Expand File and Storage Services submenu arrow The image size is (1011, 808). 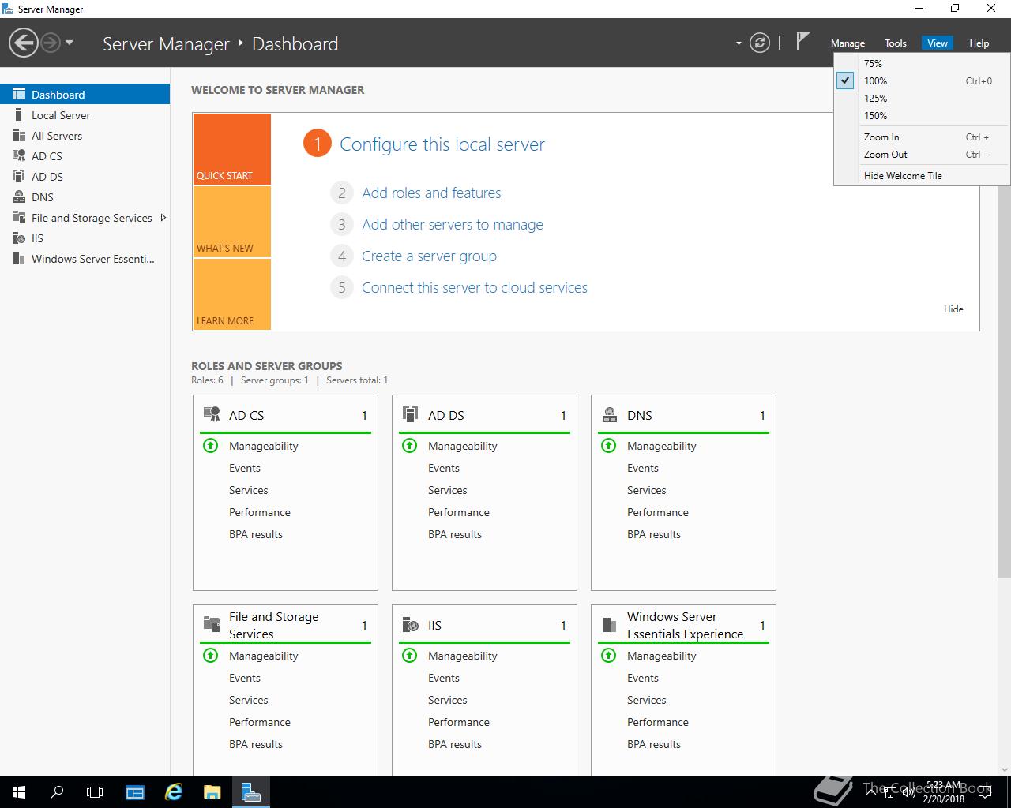click(x=163, y=218)
